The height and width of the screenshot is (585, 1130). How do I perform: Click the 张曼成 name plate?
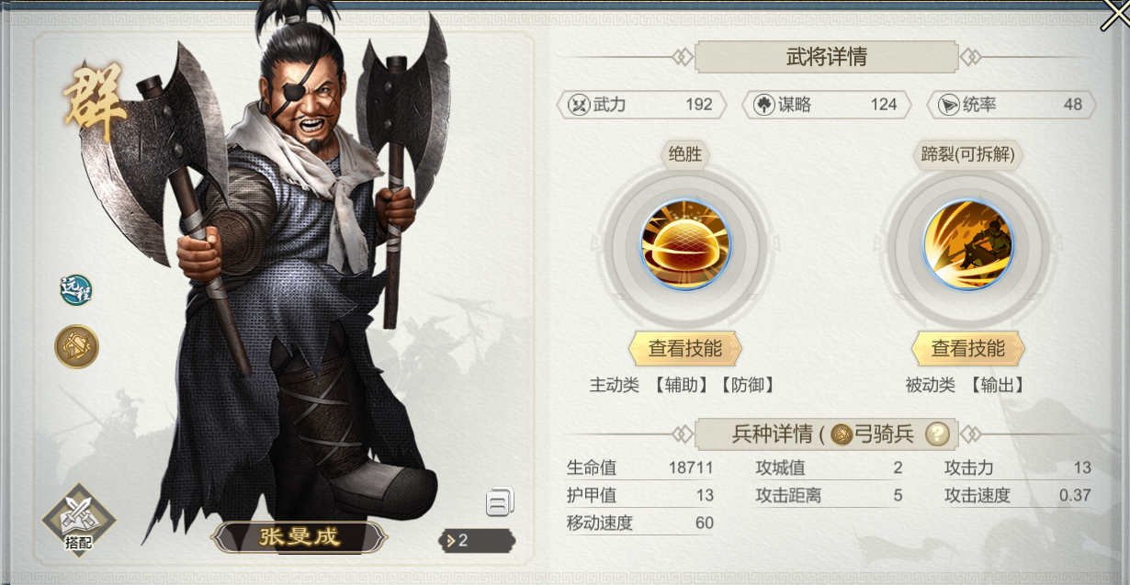pos(299,537)
